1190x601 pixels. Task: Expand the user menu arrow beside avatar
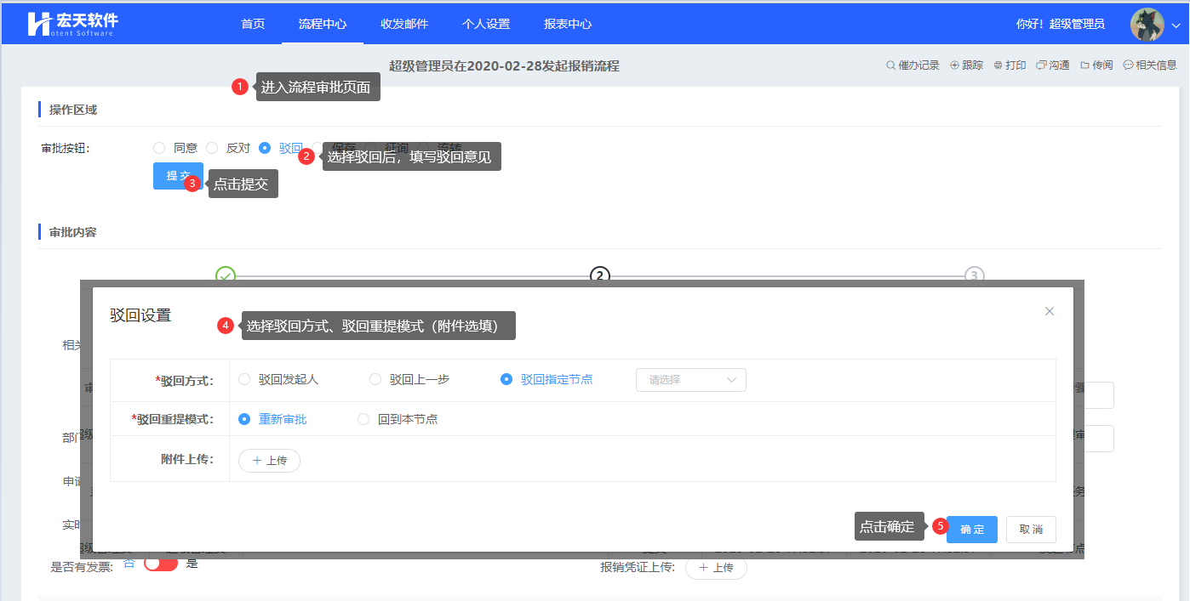coord(1176,26)
